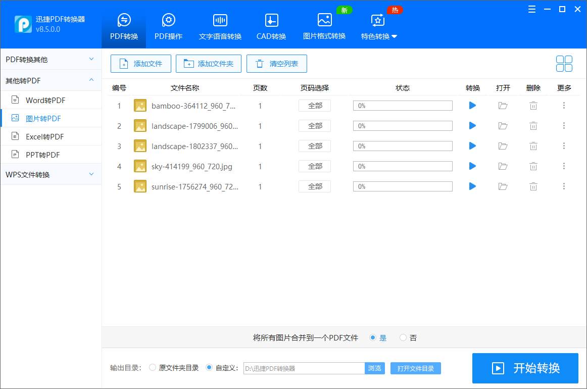Start converting sky-414199 file
Viewport: 587px width, 389px height.
point(472,166)
